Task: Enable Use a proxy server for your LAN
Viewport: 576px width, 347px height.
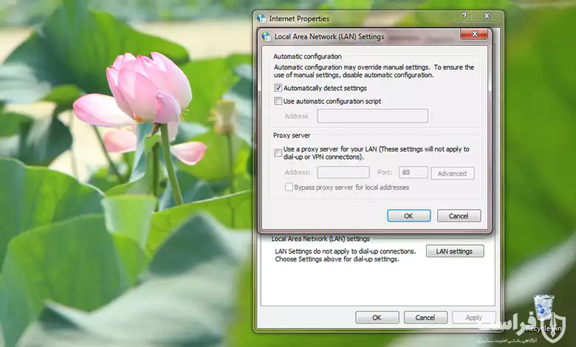Action: pyautogui.click(x=278, y=153)
